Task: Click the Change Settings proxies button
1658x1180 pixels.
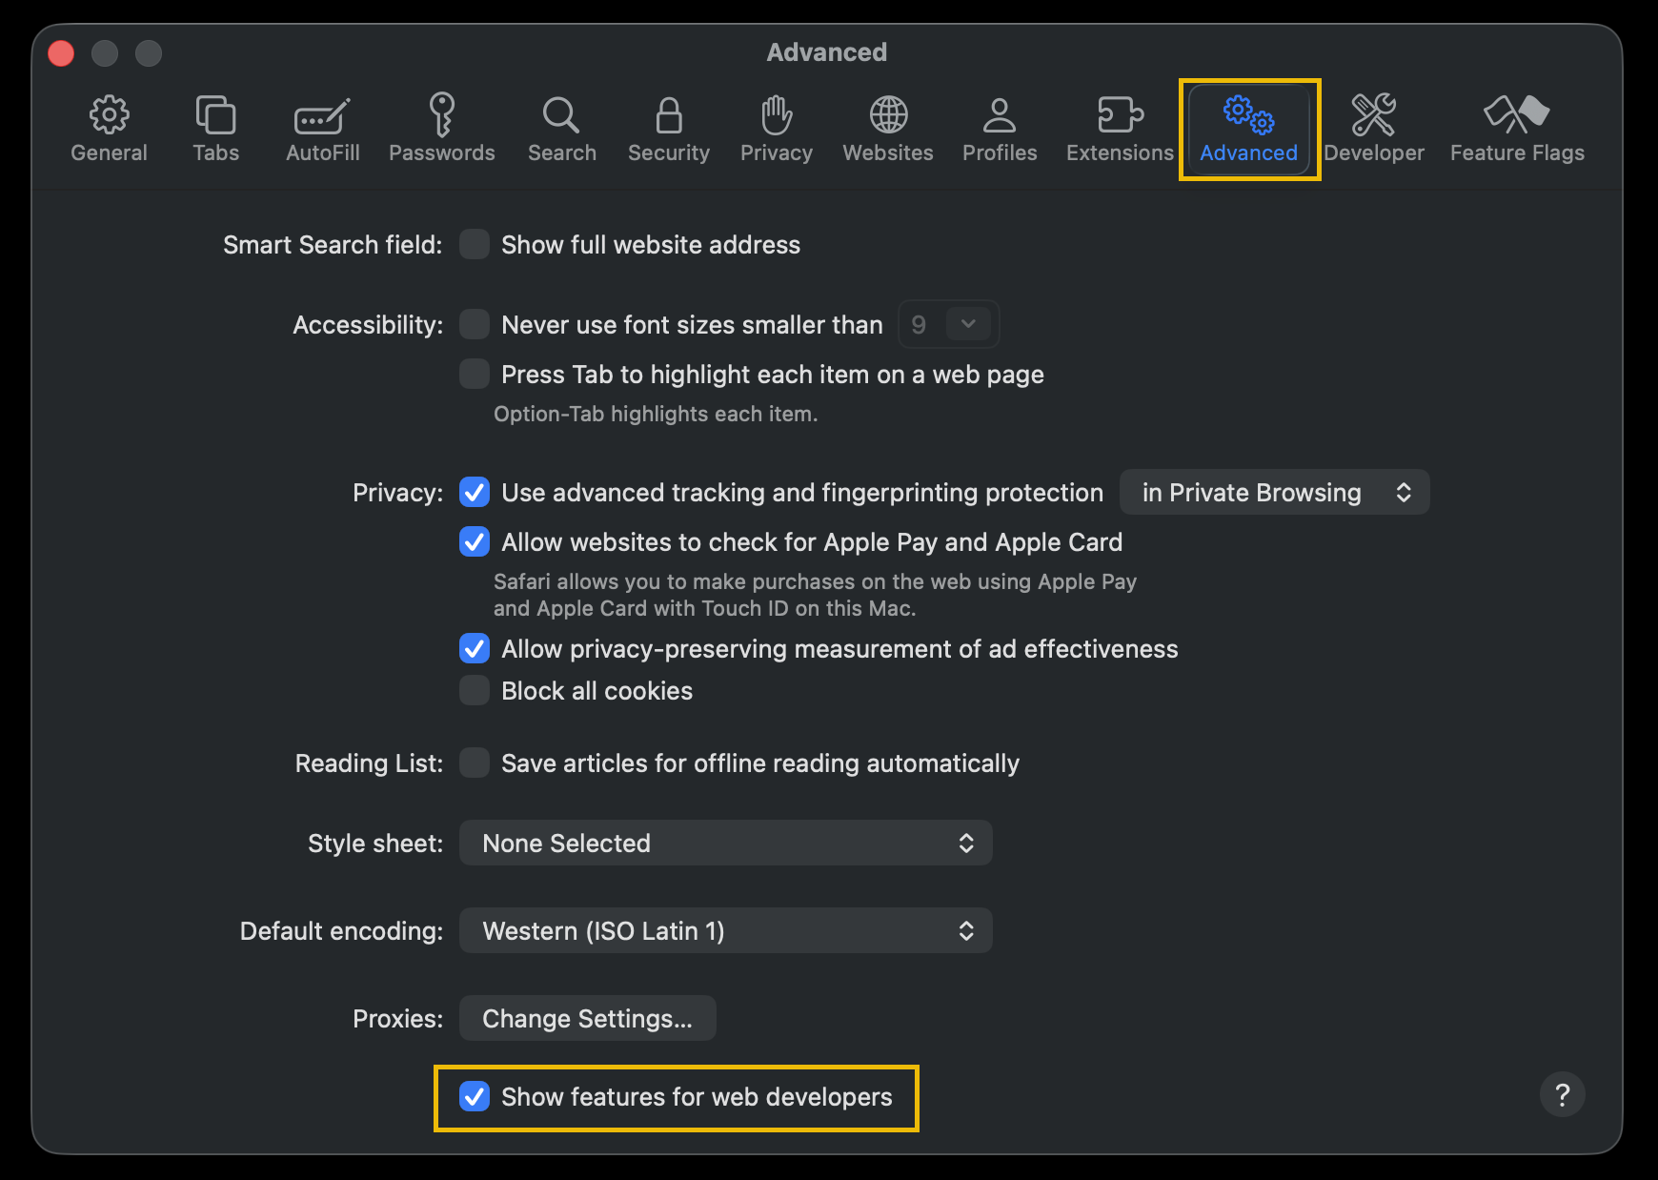Action: [587, 1019]
